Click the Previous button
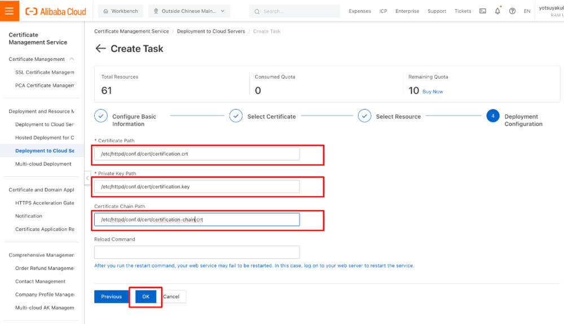This screenshot has height=324, width=564. point(112,296)
